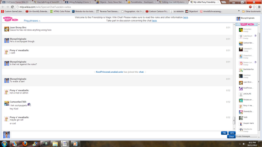The height and width of the screenshot is (147, 262).
Task: Click the browser reload button
Action: 12,7
